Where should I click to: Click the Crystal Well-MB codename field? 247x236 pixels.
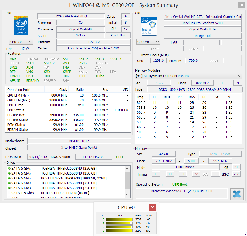[81, 29]
